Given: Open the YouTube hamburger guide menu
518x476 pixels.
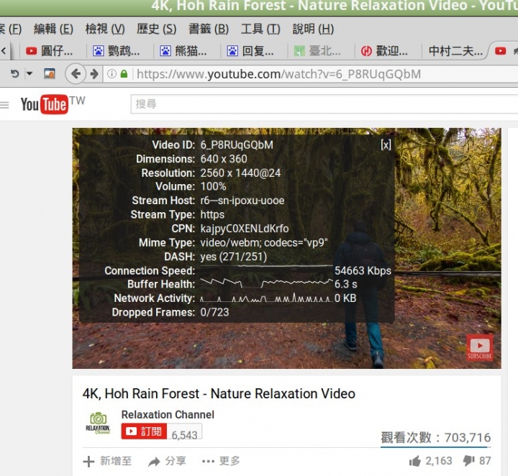Looking at the screenshot, I should 4,105.
